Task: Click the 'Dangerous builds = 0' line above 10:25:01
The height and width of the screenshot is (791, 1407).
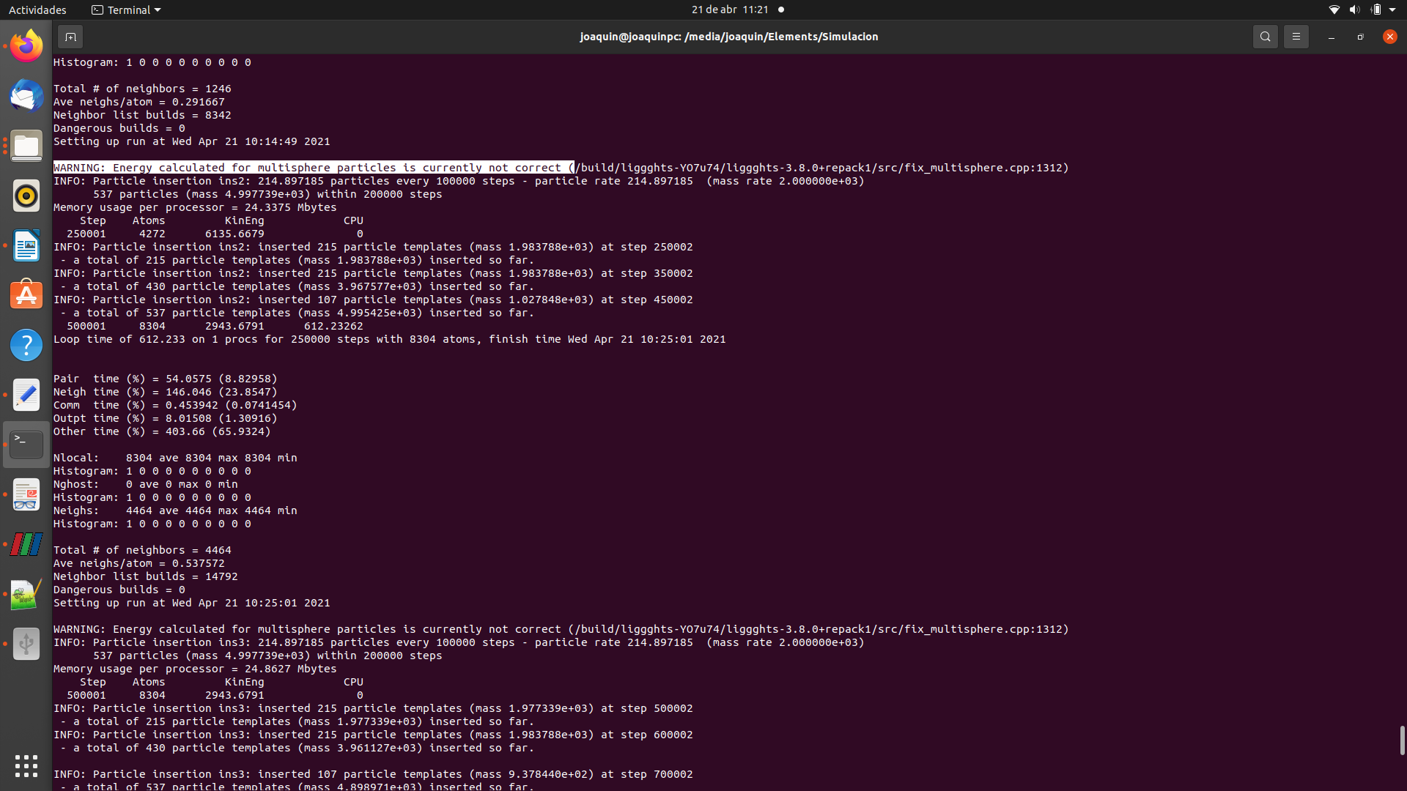Action: pyautogui.click(x=119, y=590)
